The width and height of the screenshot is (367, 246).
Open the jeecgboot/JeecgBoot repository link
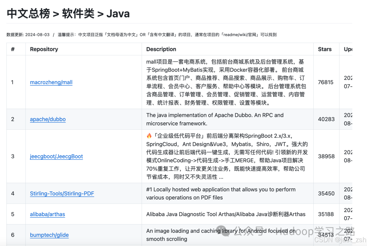pyautogui.click(x=56, y=156)
